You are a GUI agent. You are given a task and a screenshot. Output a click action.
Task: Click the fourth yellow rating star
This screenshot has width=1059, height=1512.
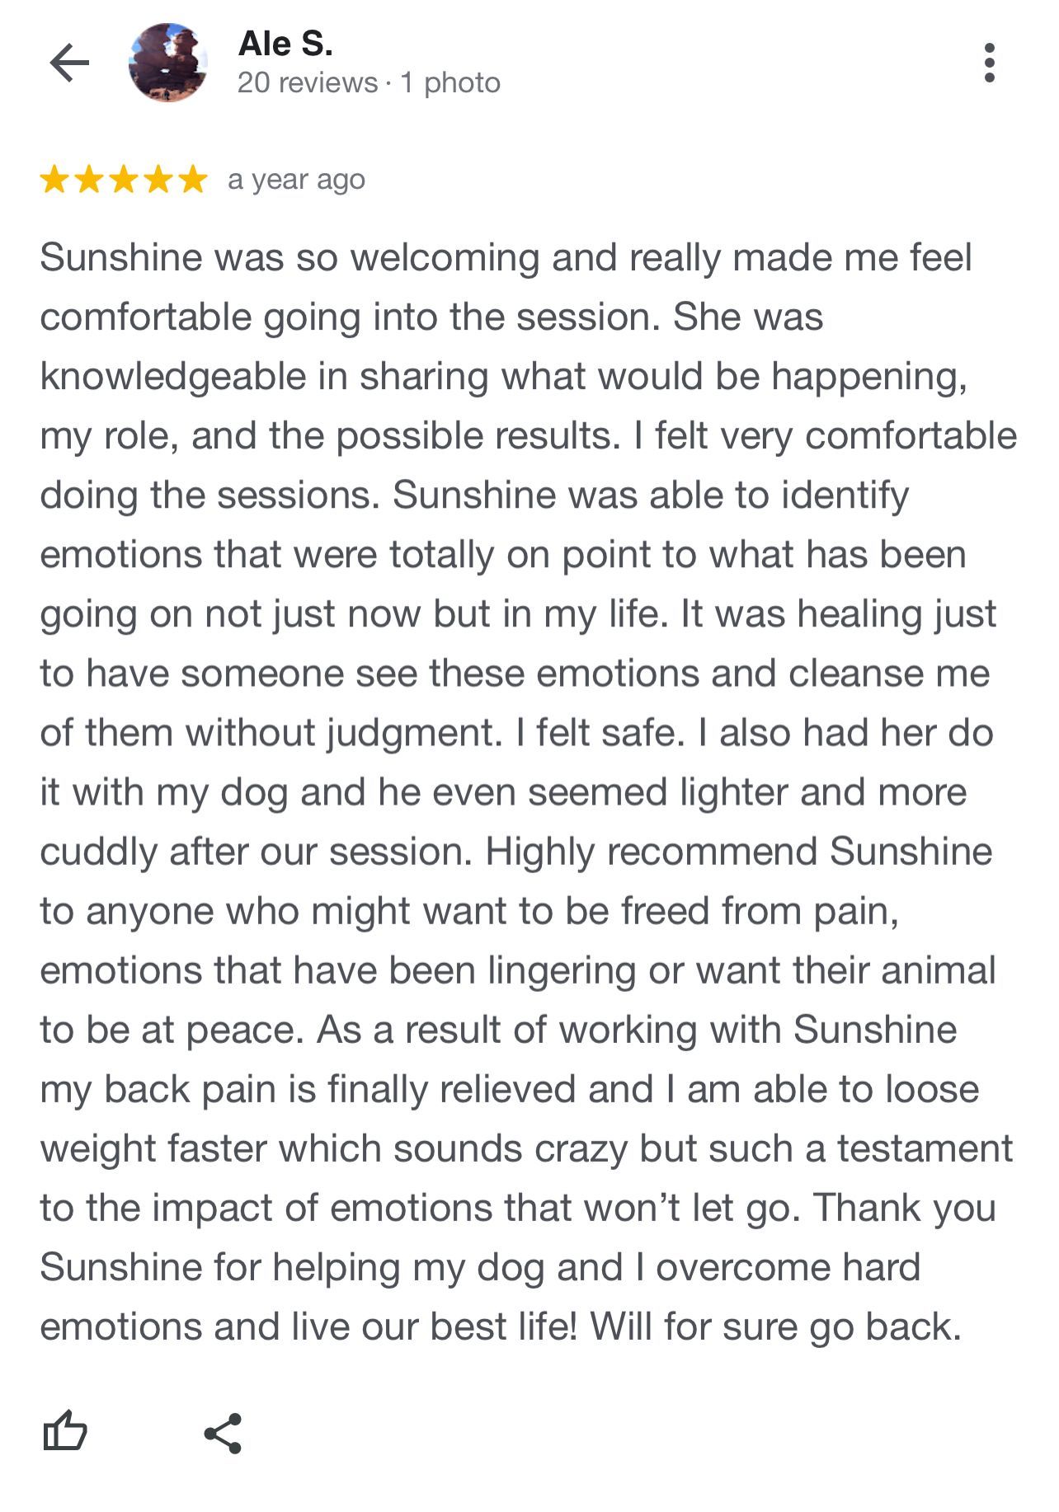pos(158,179)
